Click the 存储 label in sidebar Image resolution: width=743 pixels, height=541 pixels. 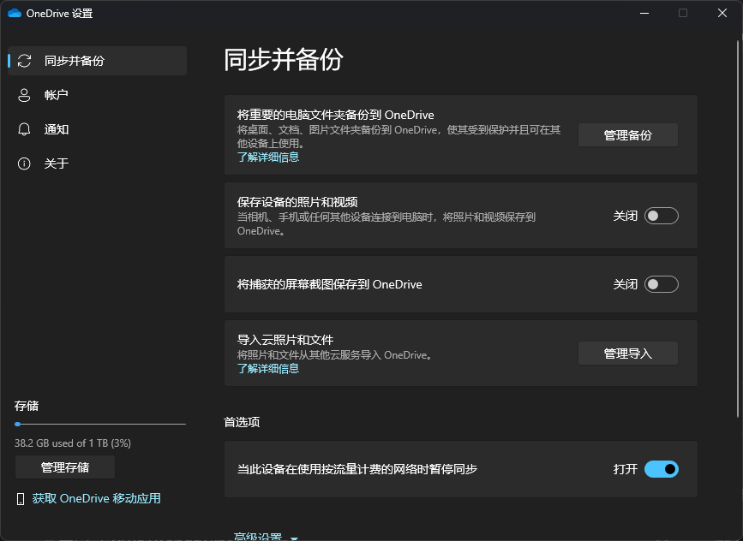pyautogui.click(x=27, y=406)
